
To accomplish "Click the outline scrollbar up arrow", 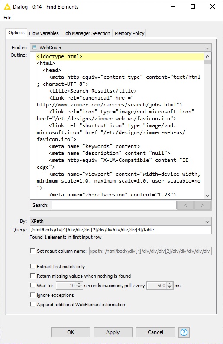I will 208,56.
